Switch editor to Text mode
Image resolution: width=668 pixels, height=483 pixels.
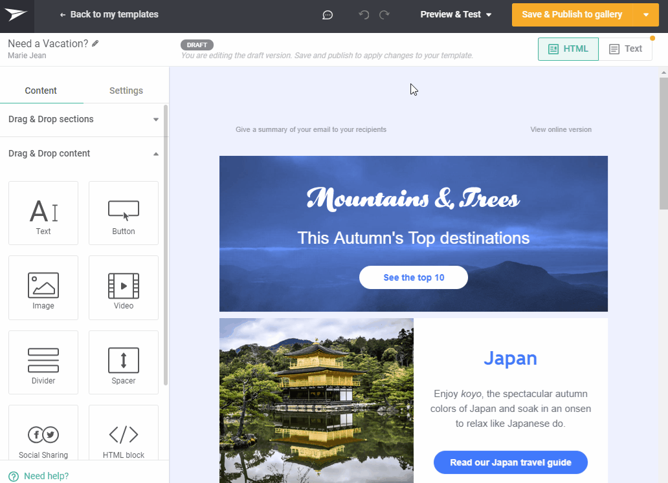[625, 49]
